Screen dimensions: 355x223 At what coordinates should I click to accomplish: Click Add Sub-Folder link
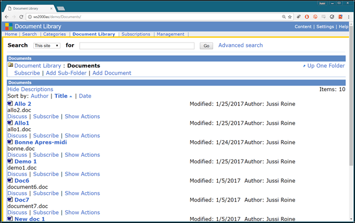tap(66, 73)
